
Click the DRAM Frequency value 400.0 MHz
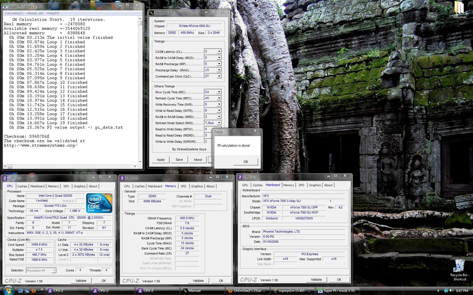click(187, 218)
